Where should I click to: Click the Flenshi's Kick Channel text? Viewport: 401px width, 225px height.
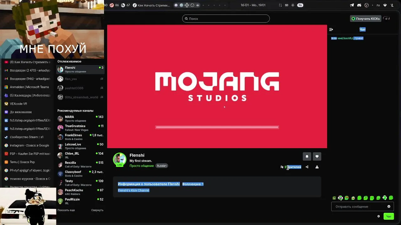tap(133, 190)
